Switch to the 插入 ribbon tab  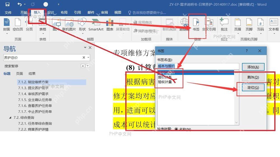point(37,13)
